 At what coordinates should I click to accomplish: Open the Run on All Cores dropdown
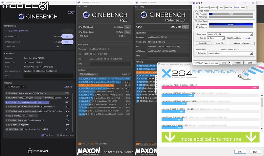point(223,38)
